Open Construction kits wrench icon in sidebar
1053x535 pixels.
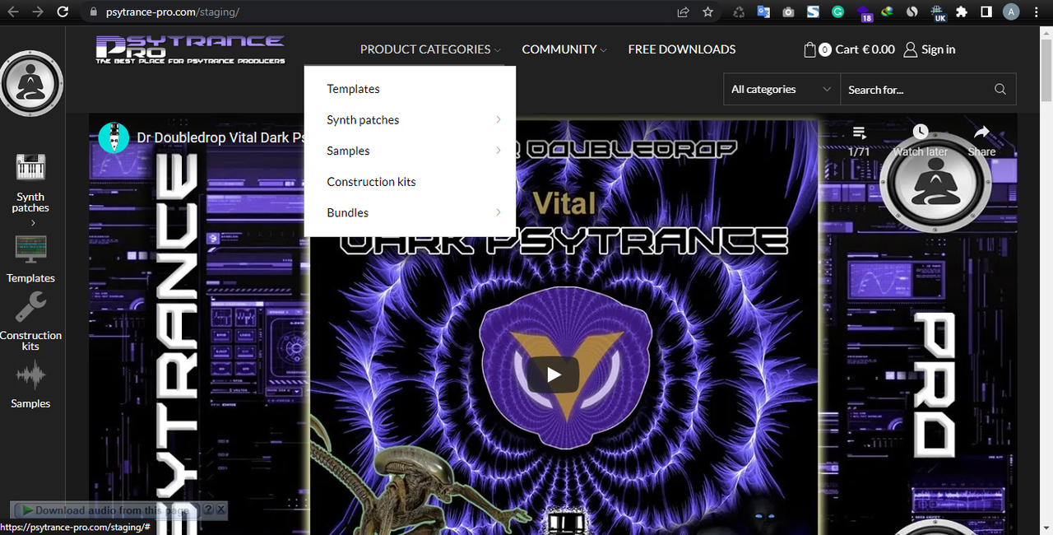tap(30, 308)
